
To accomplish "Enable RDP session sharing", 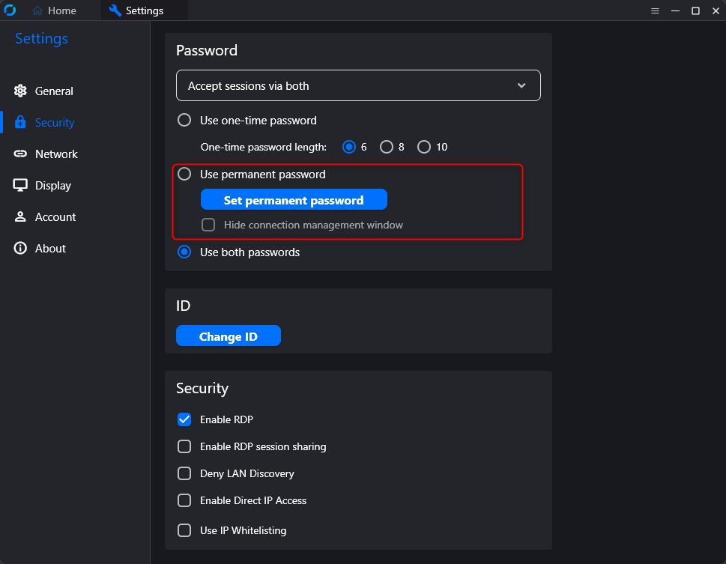I will (x=184, y=446).
